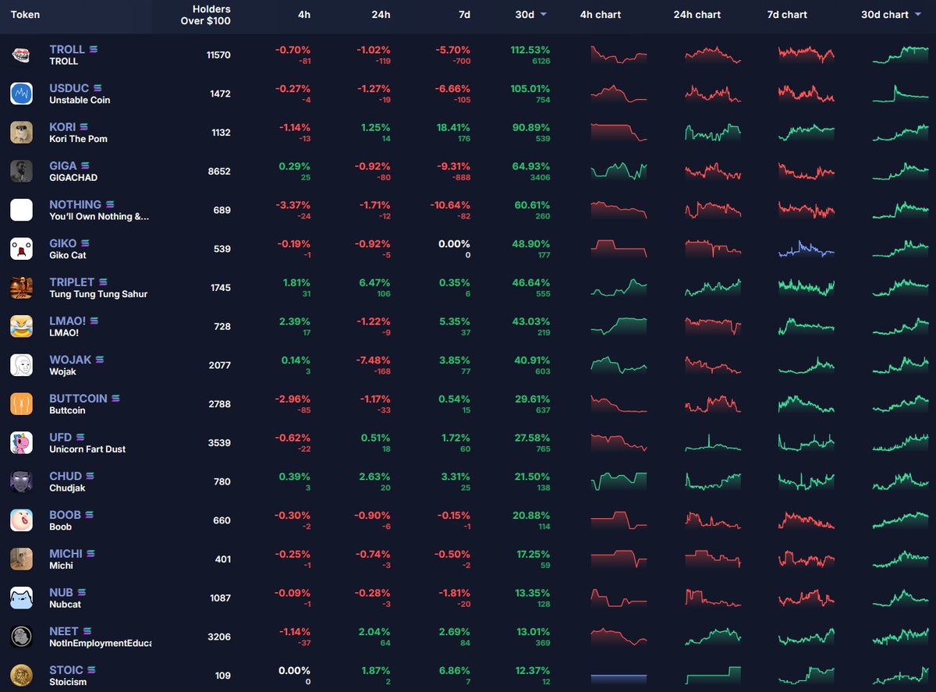
Task: Select the Tung Tung Tung Sahur avatar
Action: [21, 287]
